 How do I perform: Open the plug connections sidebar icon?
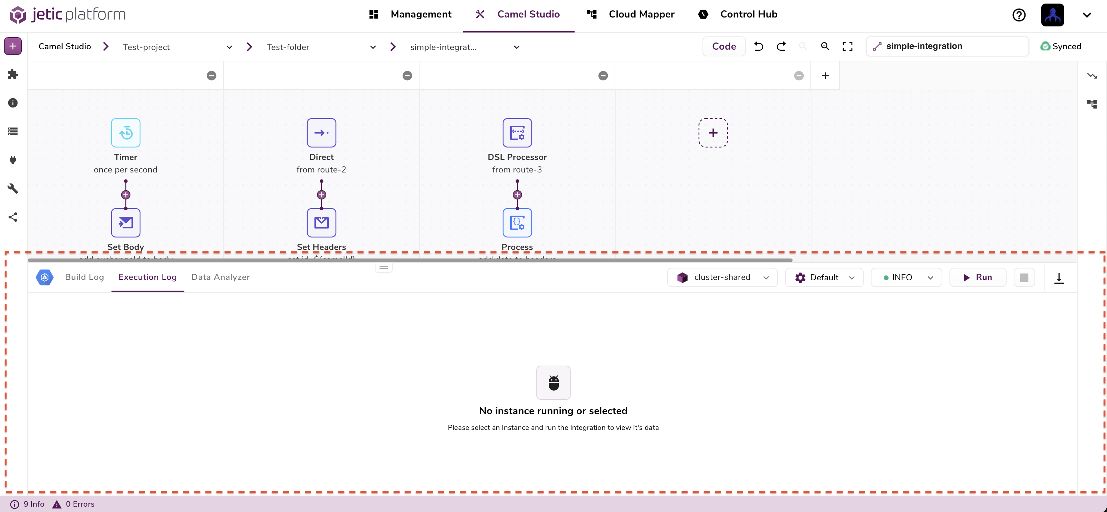(13, 160)
